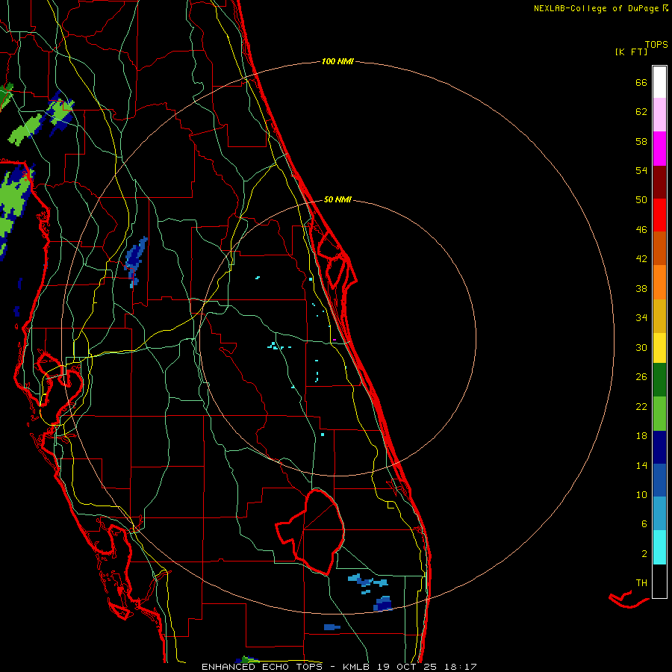Click the black TH legend swatch

point(659,581)
